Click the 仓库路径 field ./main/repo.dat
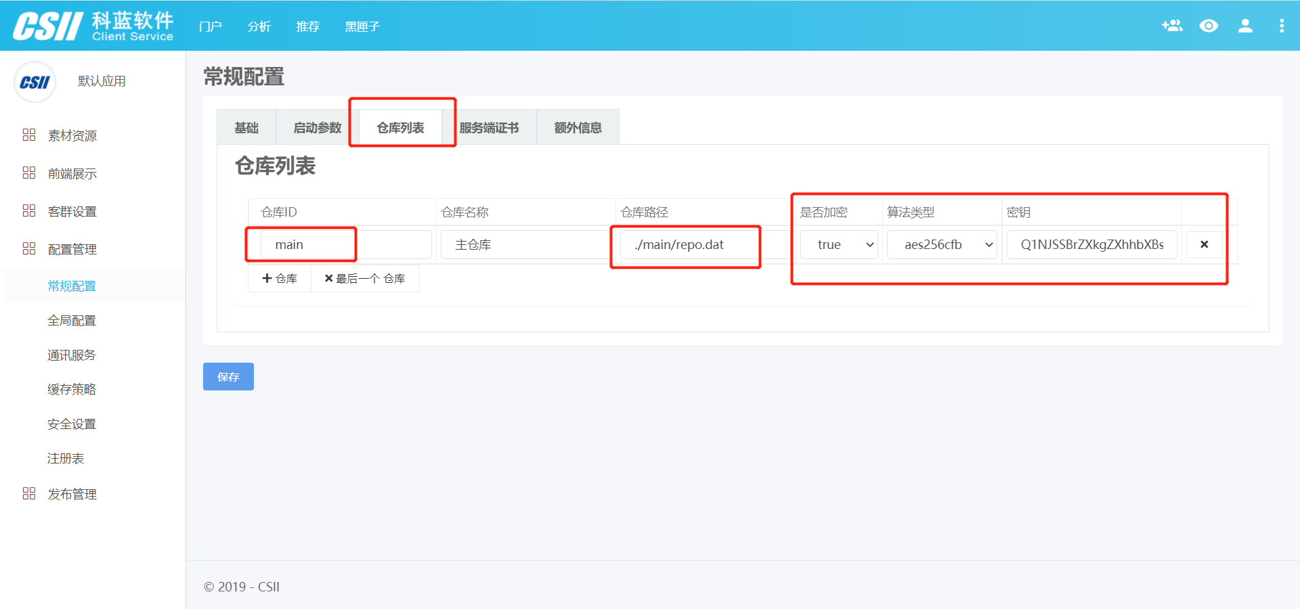Image resolution: width=1300 pixels, height=609 pixels. (x=704, y=244)
